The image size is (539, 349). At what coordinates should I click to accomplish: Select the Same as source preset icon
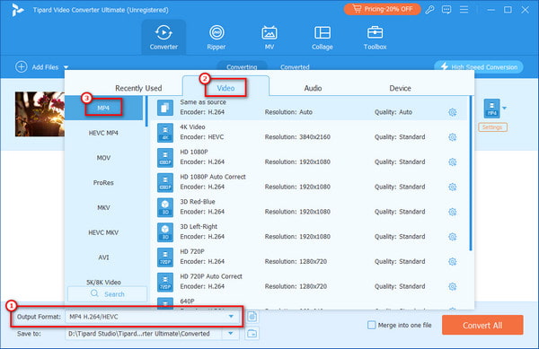165,108
